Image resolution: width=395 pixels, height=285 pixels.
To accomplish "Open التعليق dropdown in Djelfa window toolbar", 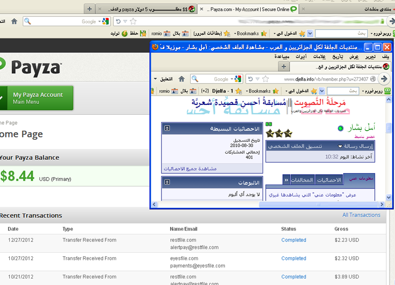I will [163, 79].
